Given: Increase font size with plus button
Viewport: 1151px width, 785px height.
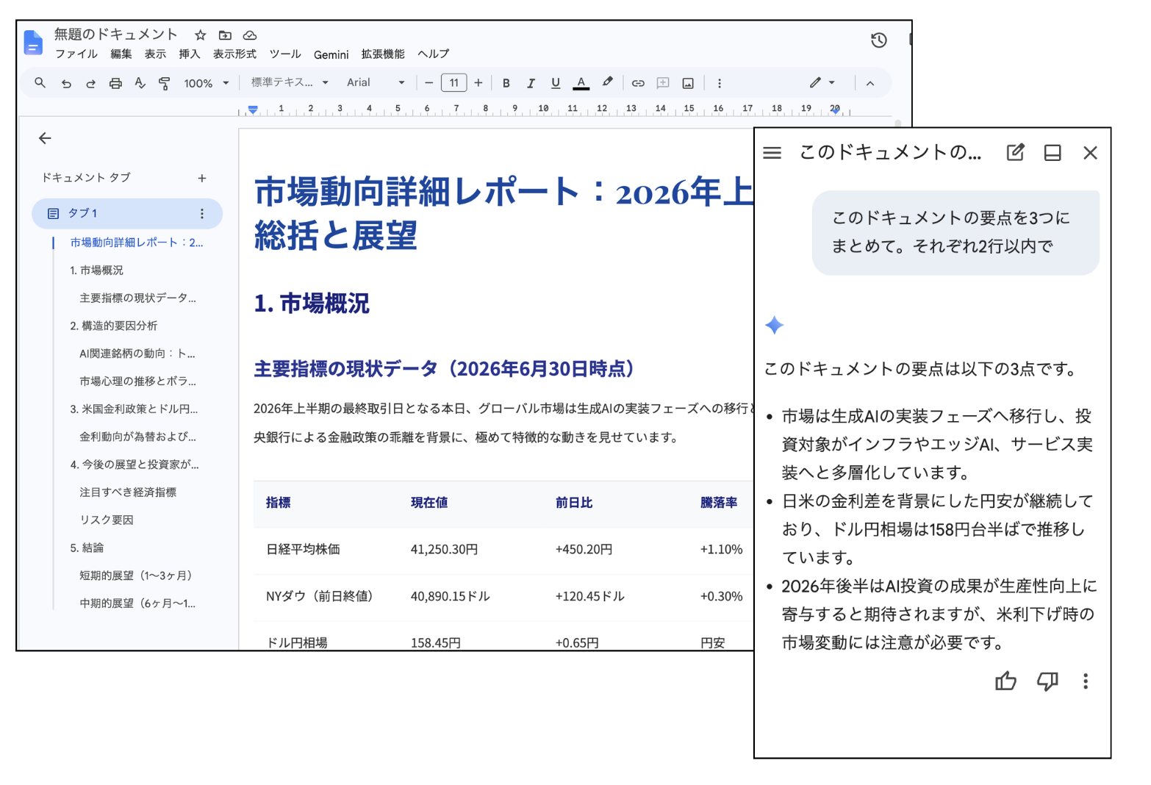Looking at the screenshot, I should [x=478, y=83].
